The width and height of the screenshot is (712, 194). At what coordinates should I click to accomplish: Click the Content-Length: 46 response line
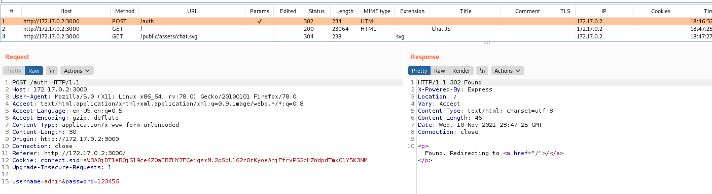[450, 118]
